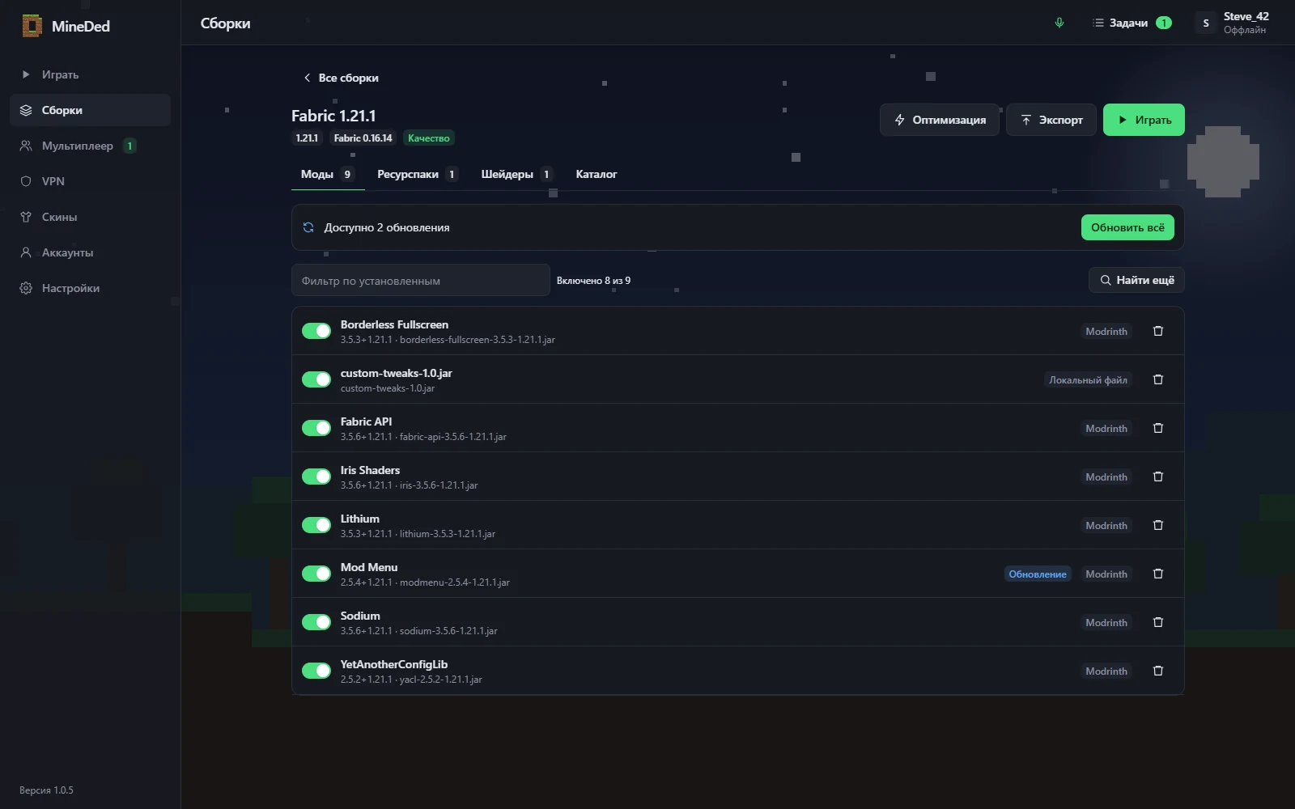Viewport: 1295px width, 809px height.
Task: Toggle the YetAnotherConfigLib switch
Action: (316, 671)
